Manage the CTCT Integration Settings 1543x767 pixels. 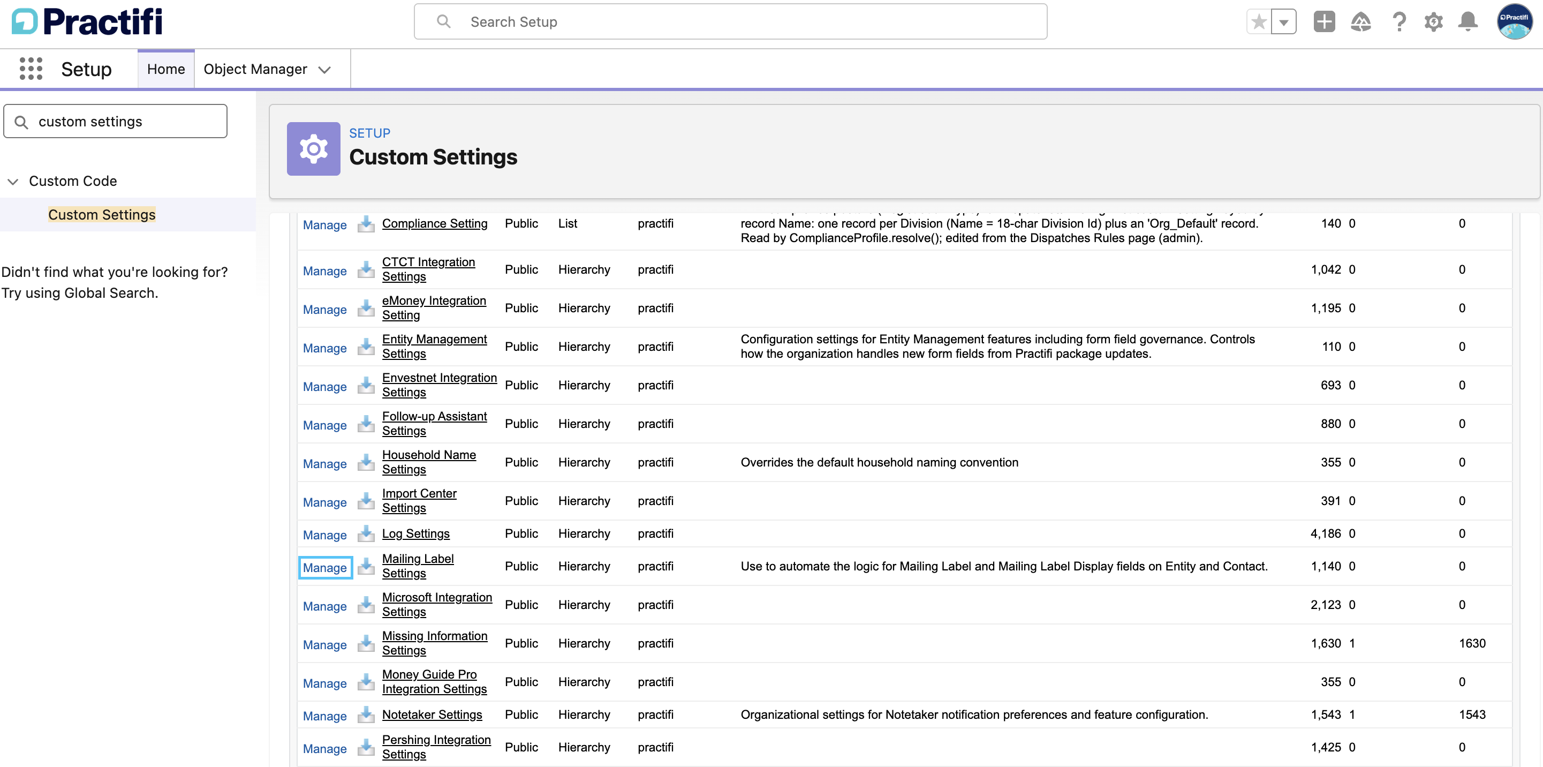(324, 271)
